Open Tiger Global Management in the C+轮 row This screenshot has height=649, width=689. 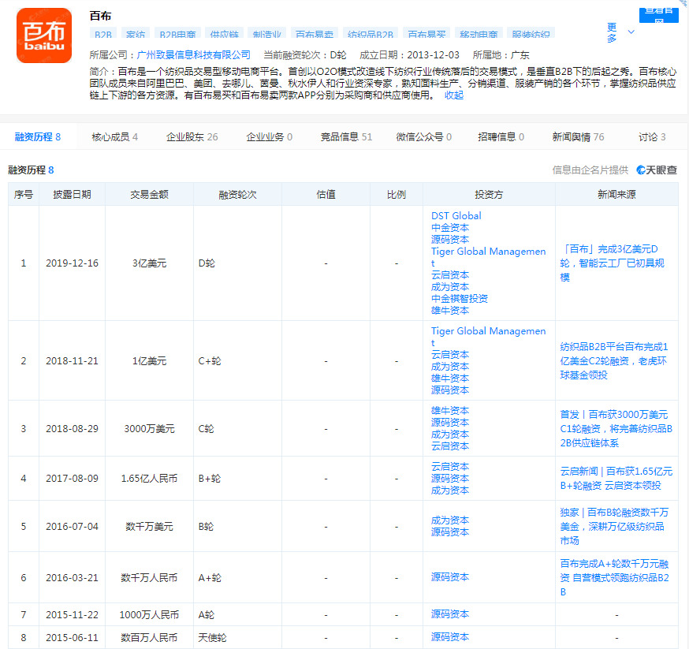(x=488, y=337)
